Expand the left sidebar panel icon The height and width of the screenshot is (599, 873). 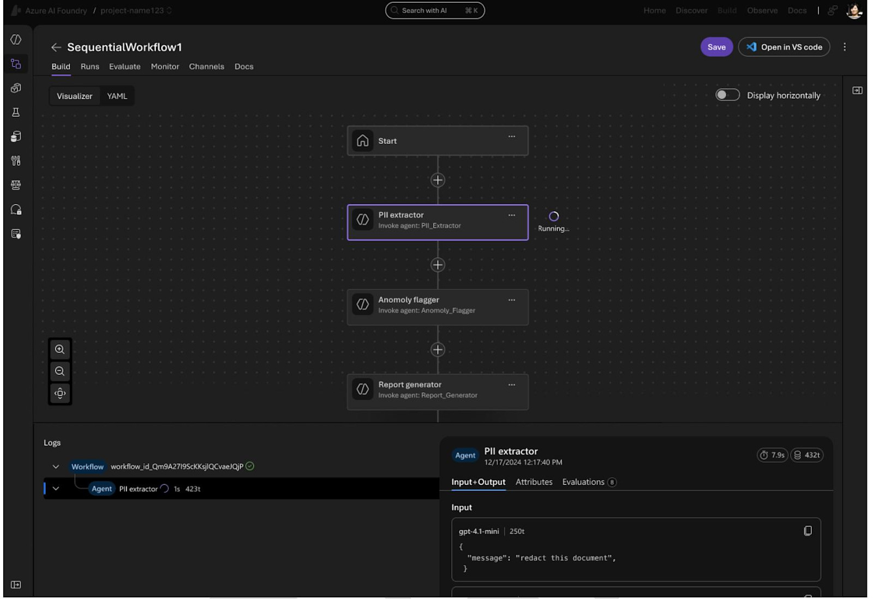pyautogui.click(x=16, y=584)
